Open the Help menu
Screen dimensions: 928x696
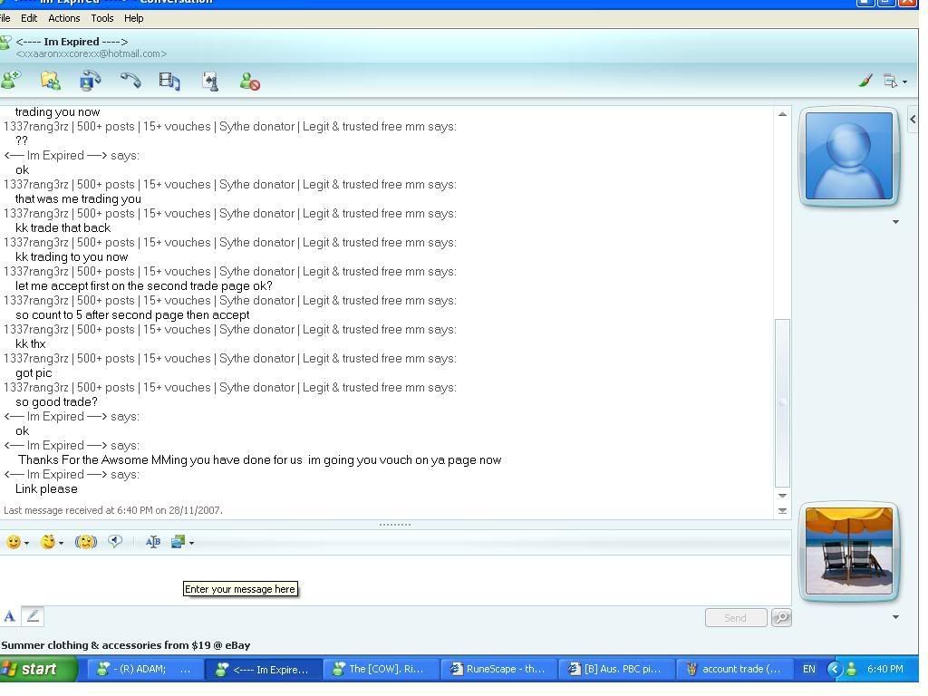tap(134, 18)
